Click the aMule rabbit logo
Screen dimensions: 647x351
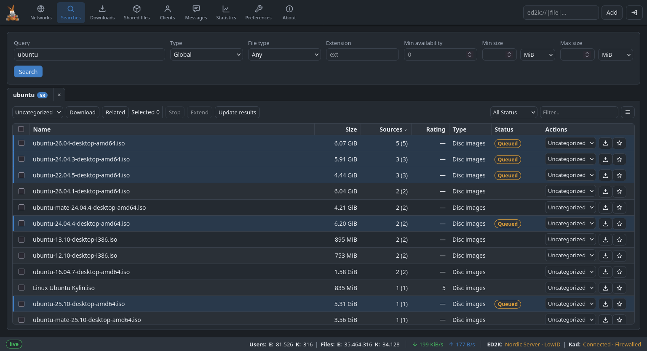(13, 13)
